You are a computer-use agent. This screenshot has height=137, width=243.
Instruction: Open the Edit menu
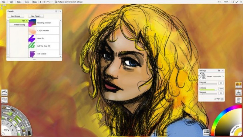coord(11,2)
